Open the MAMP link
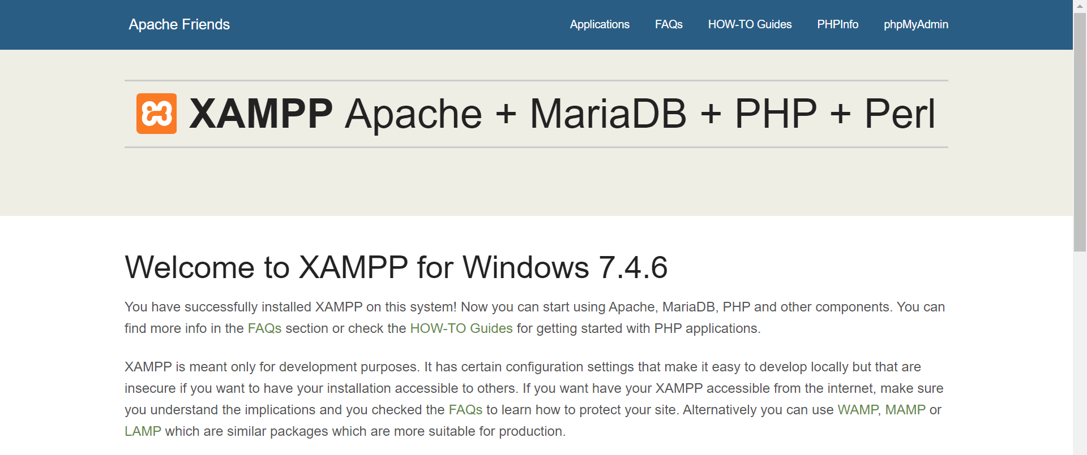The width and height of the screenshot is (1087, 455). [x=905, y=410]
